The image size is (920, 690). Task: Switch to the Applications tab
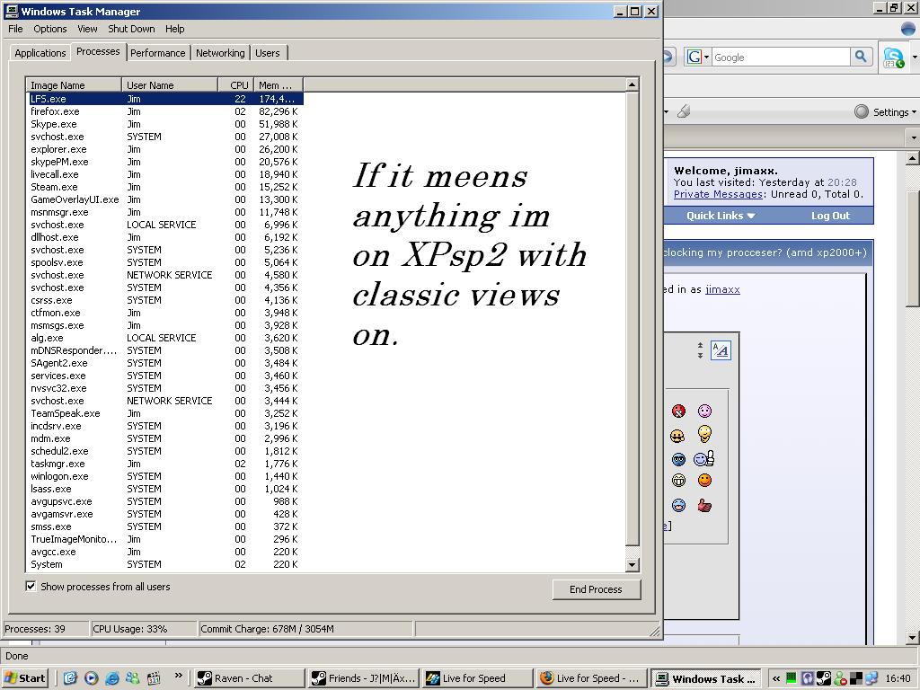(40, 53)
